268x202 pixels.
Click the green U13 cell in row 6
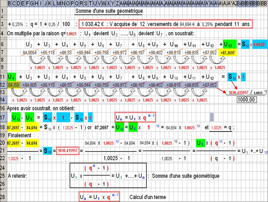click(x=230, y=45)
